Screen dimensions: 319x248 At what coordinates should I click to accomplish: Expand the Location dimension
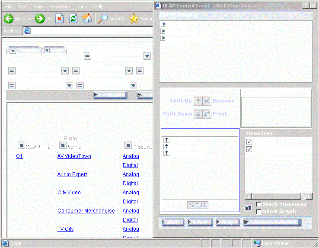(x=164, y=25)
